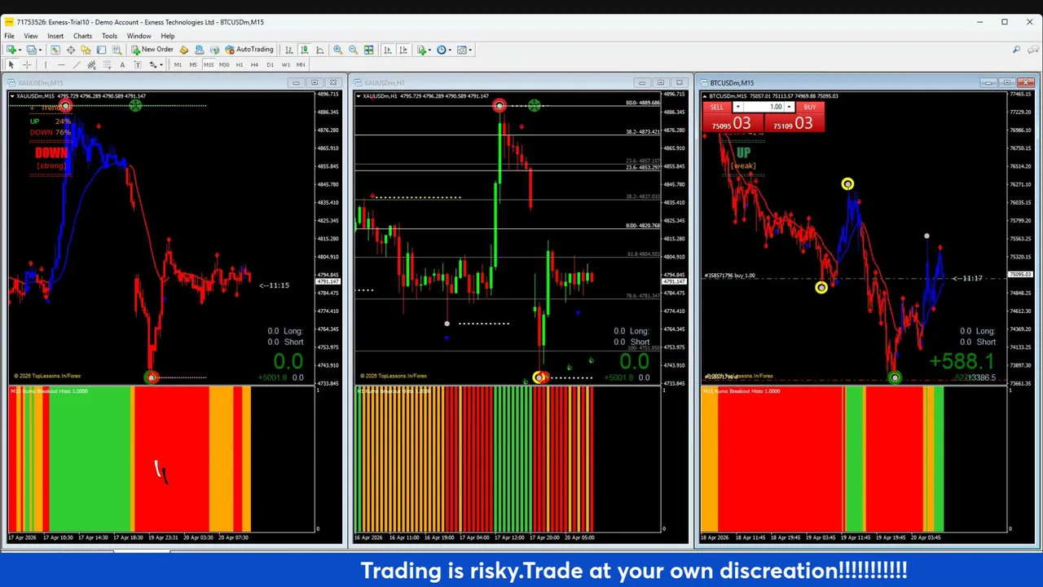Click the globe Market icon in toolbar

tap(214, 50)
